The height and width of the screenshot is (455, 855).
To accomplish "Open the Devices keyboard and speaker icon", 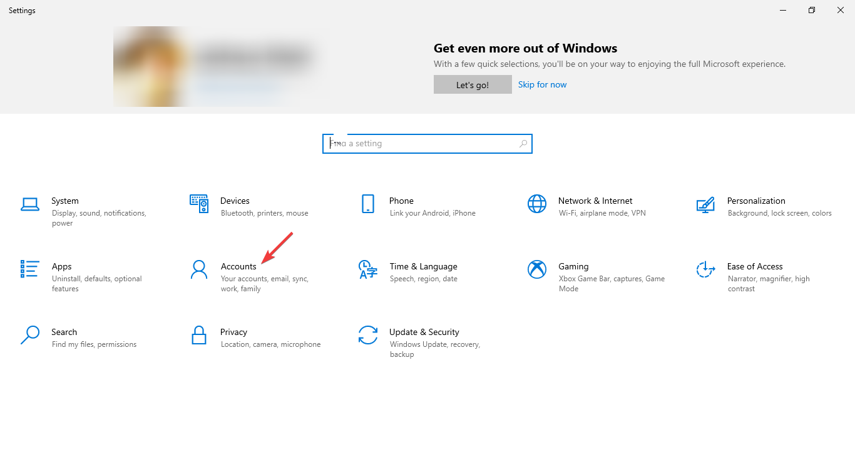I will point(199,204).
